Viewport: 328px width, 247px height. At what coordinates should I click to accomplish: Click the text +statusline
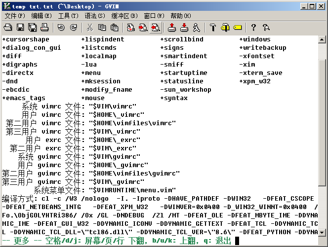pos(182,81)
